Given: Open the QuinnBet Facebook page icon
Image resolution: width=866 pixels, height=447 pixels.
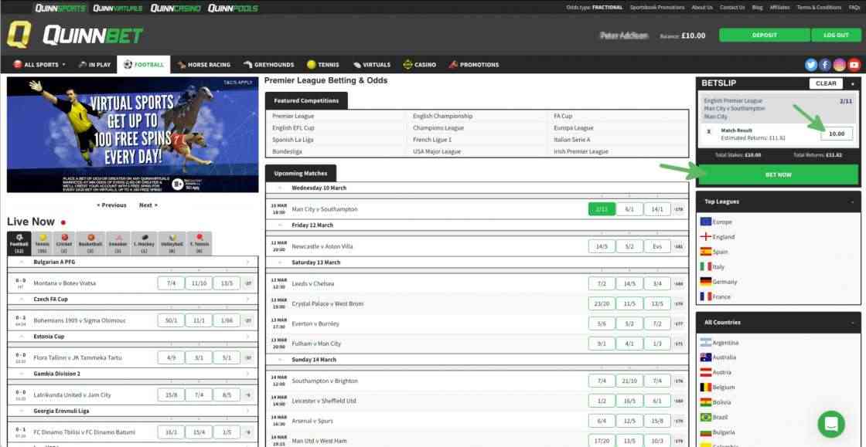Looking at the screenshot, I should pyautogui.click(x=825, y=65).
